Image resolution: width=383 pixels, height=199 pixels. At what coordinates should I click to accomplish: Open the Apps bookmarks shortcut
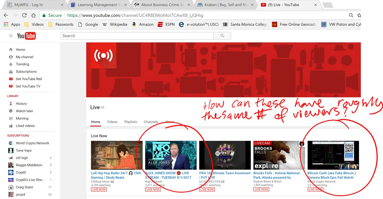click(12, 24)
